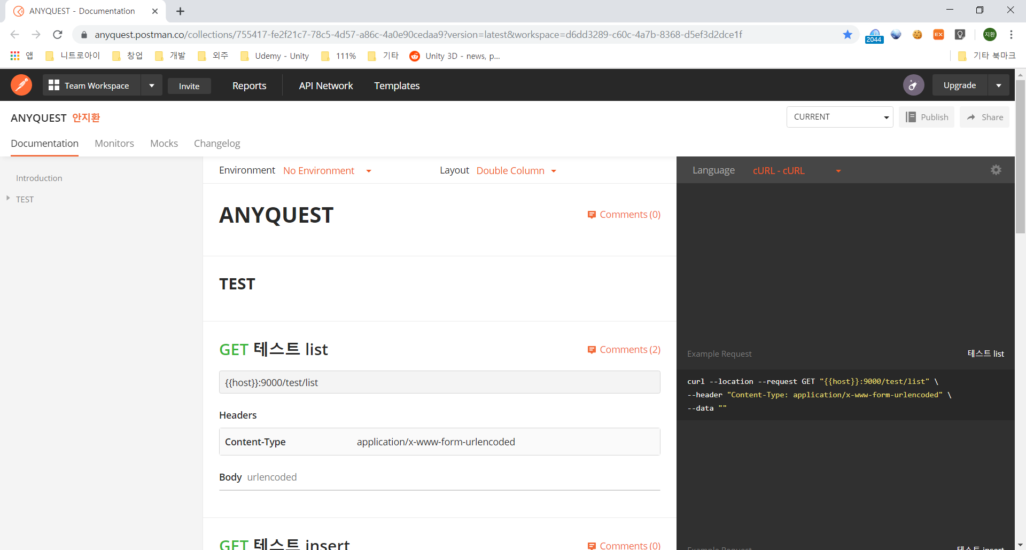Open the Chrome apps grid icon
The width and height of the screenshot is (1026, 550).
click(15, 56)
